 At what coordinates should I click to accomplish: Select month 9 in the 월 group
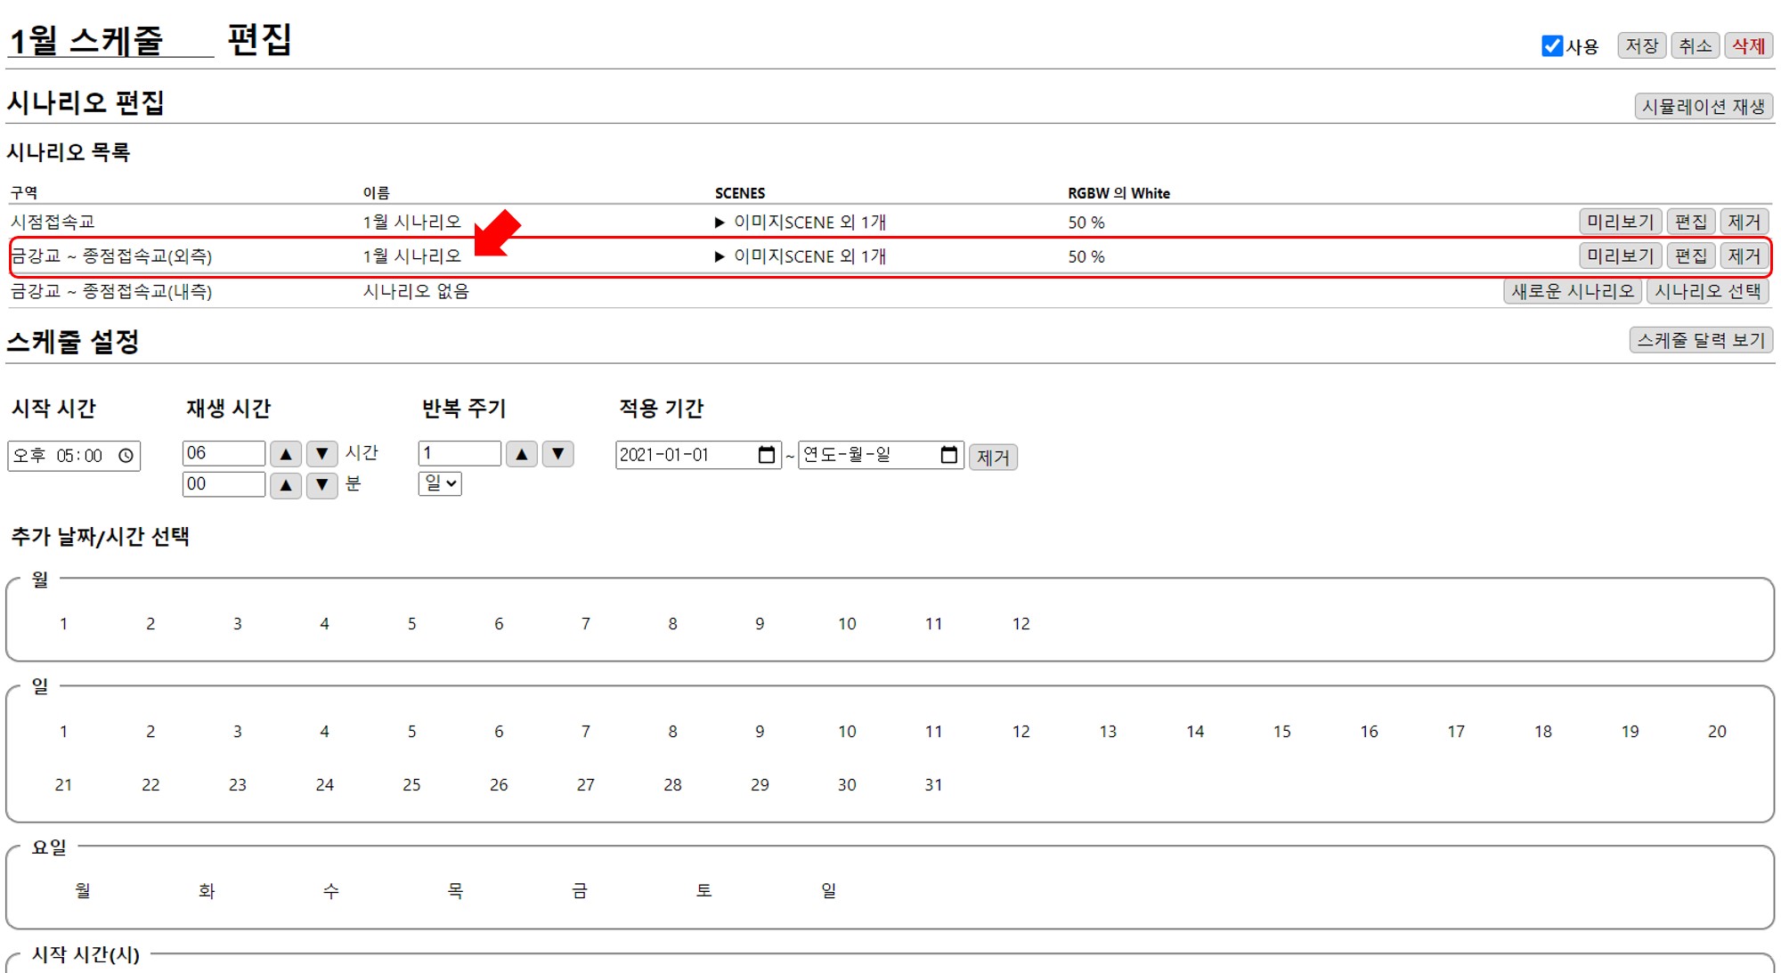click(x=760, y=624)
